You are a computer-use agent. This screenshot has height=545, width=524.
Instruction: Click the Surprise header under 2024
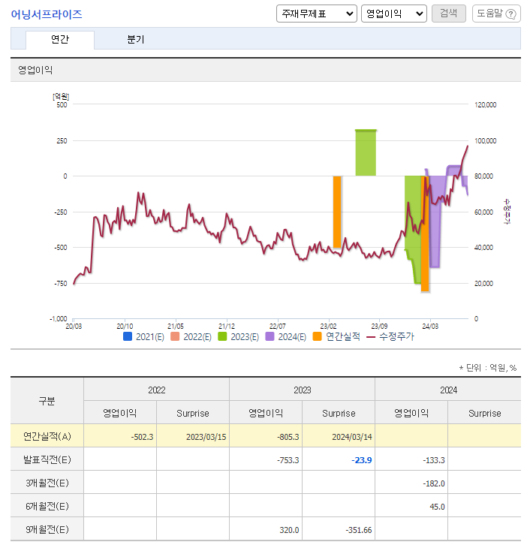tap(484, 413)
